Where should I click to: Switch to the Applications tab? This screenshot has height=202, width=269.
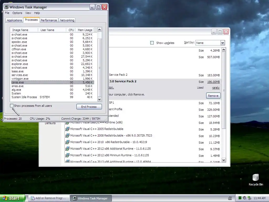[14, 20]
